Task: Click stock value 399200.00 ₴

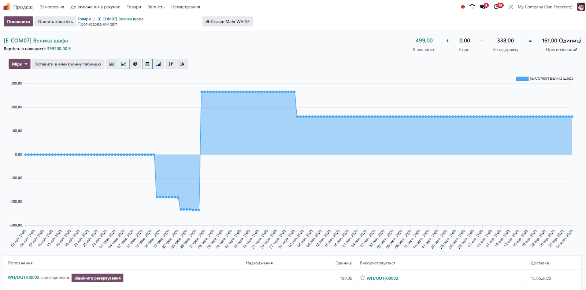Action: 59,49
